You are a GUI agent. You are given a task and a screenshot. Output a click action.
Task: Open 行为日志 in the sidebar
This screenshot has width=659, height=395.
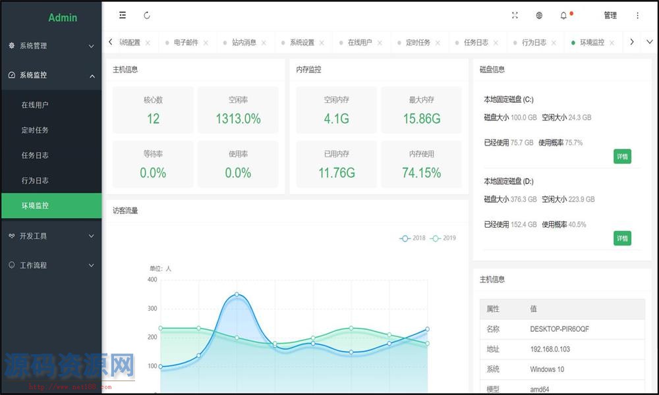pos(51,180)
